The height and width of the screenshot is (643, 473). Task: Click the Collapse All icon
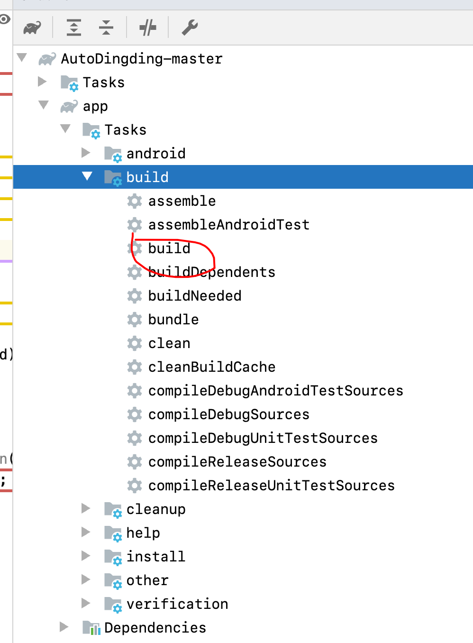coord(106,27)
